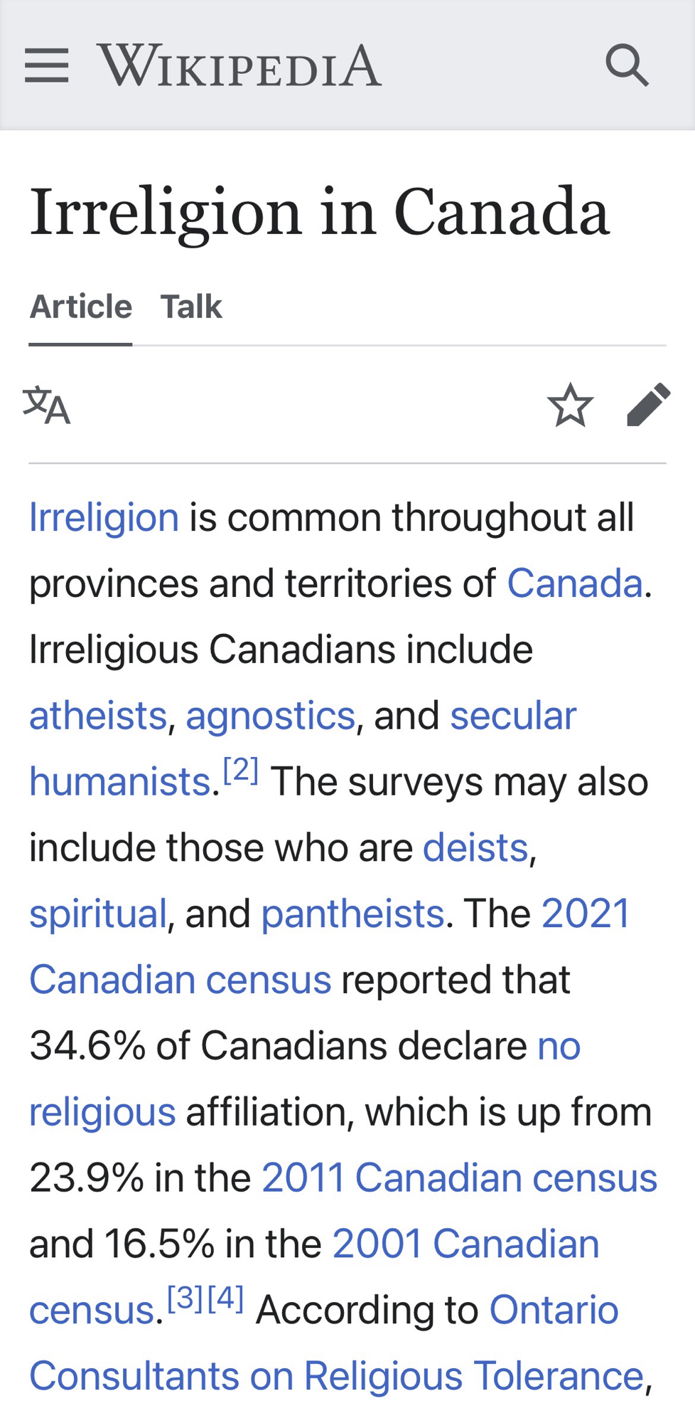695x1423 pixels.
Task: Click the spiritual link
Action: [98, 914]
